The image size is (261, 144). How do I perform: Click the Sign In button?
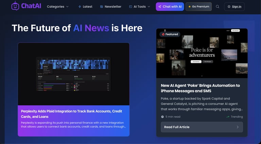pos(234,7)
